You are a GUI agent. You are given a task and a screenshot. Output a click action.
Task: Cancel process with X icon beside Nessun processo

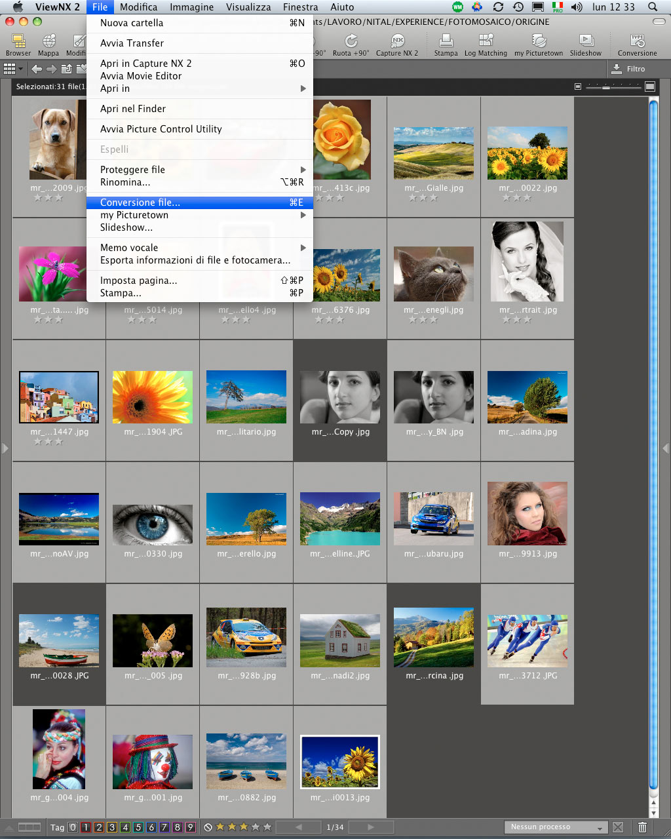(x=618, y=828)
